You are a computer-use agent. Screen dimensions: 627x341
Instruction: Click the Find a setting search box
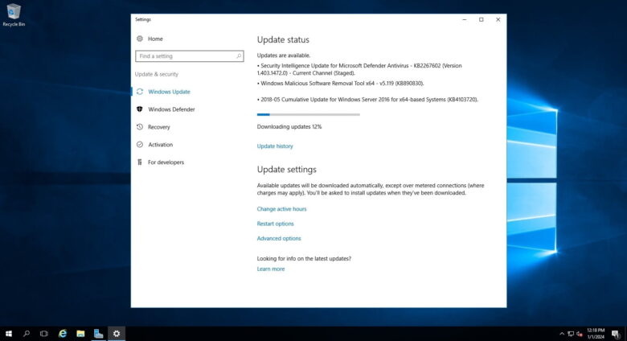point(190,56)
